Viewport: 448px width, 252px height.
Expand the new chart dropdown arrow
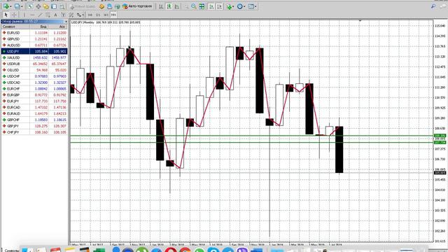tap(10, 6)
